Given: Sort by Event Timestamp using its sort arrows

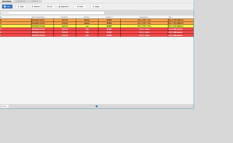Looking at the screenshot, I should coord(45,17).
